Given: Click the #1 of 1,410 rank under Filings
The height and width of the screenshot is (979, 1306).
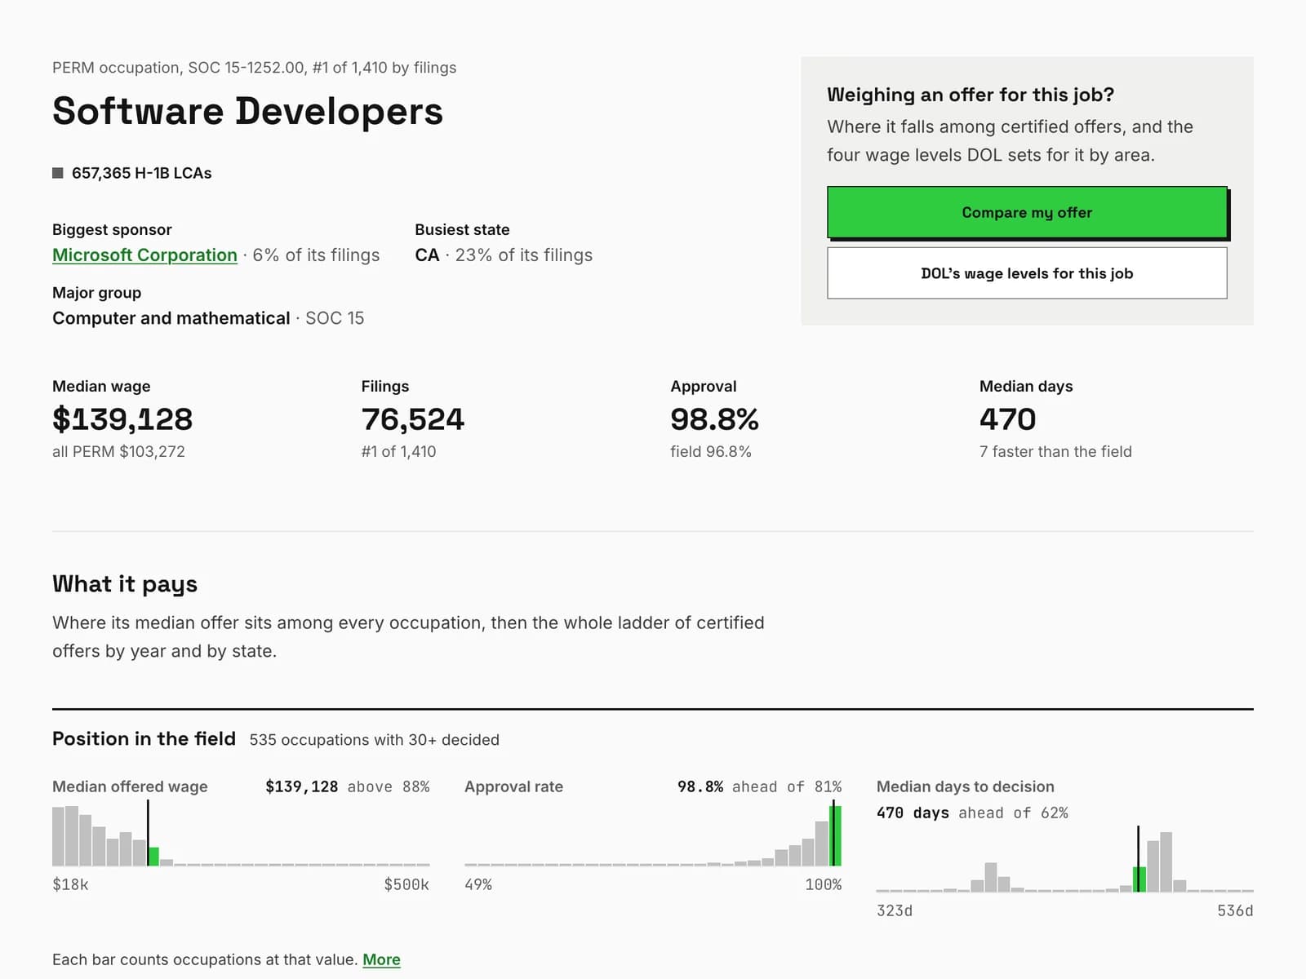Looking at the screenshot, I should point(398,451).
